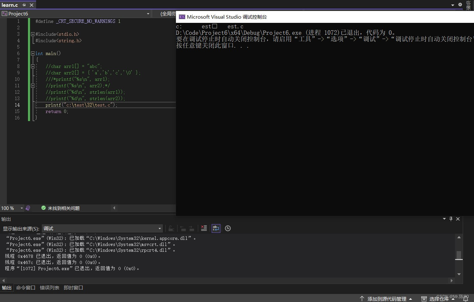Open the 100 % zoom level dropdown
This screenshot has width=474, height=302.
[22, 208]
